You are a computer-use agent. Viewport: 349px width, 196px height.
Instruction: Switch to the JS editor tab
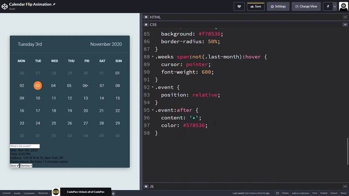pos(152,186)
